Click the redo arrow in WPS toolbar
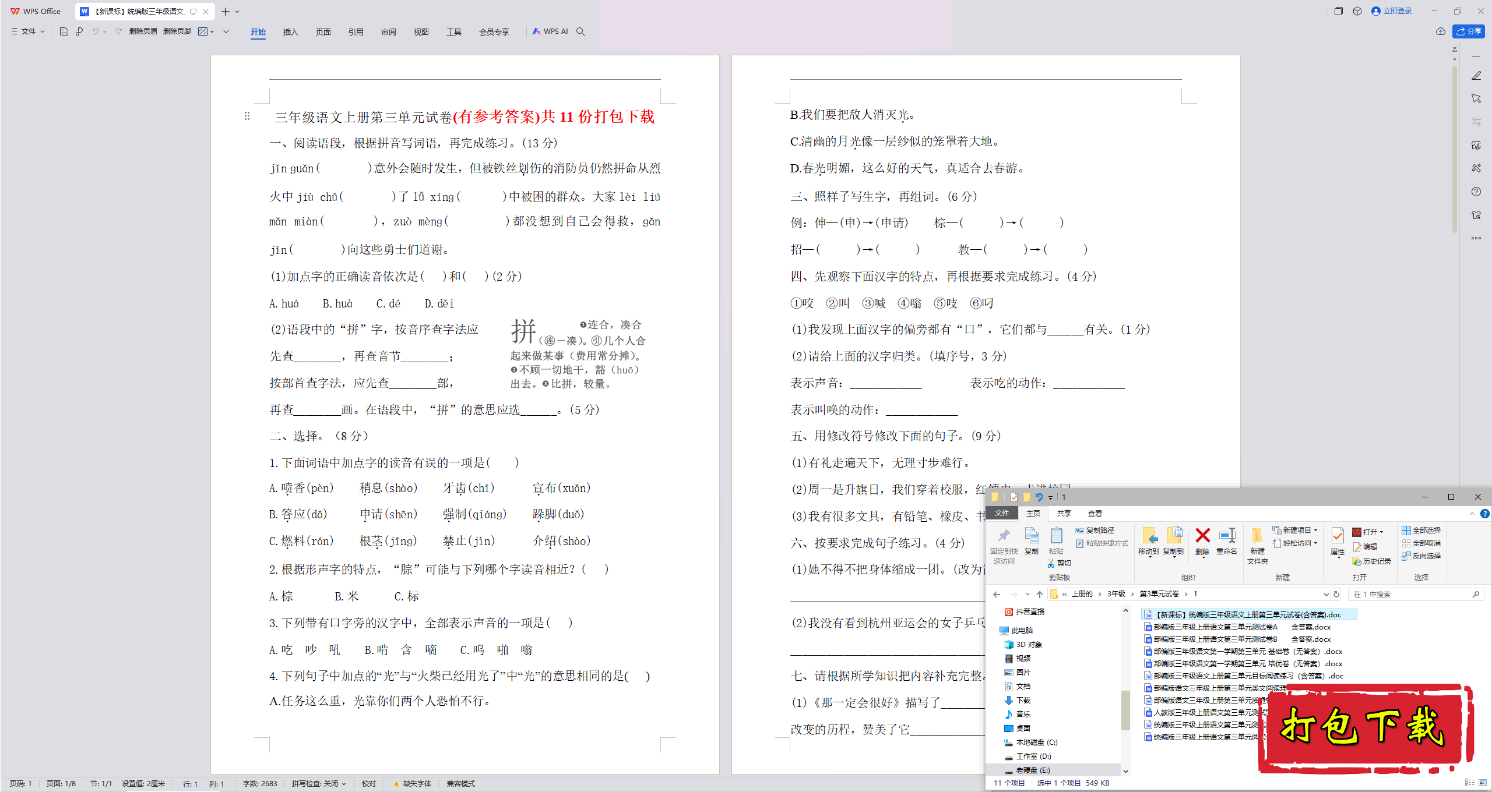 point(119,31)
